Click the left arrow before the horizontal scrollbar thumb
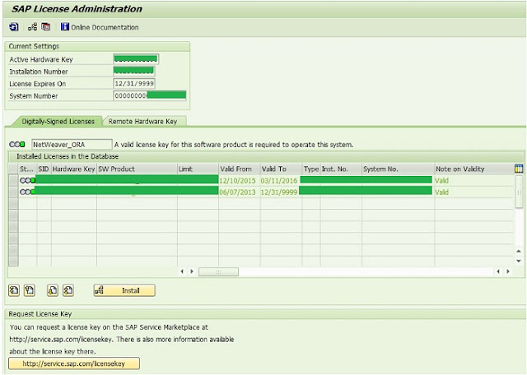This screenshot has height=375, width=527. [182, 271]
